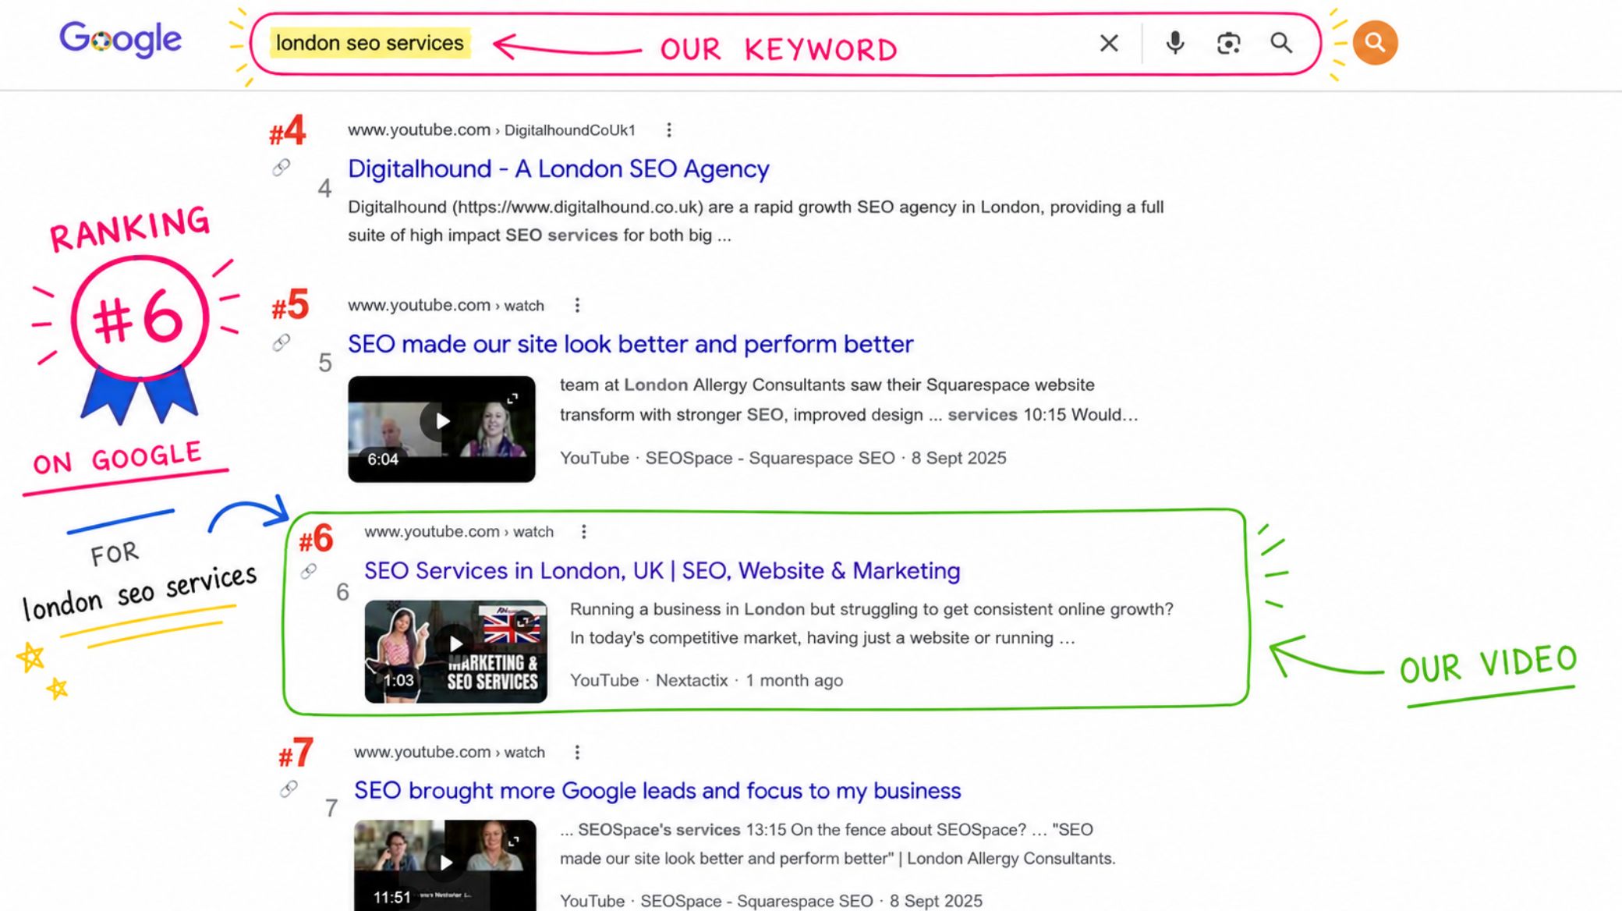Play the 1:03 Marketing & SEO Services thumbnail
Screen dimensions: 1622x911
coord(455,651)
